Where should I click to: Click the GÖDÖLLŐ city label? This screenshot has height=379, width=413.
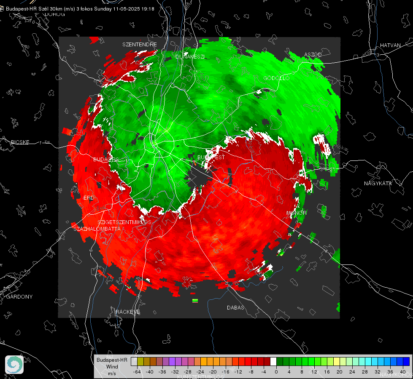pyautogui.click(x=277, y=78)
